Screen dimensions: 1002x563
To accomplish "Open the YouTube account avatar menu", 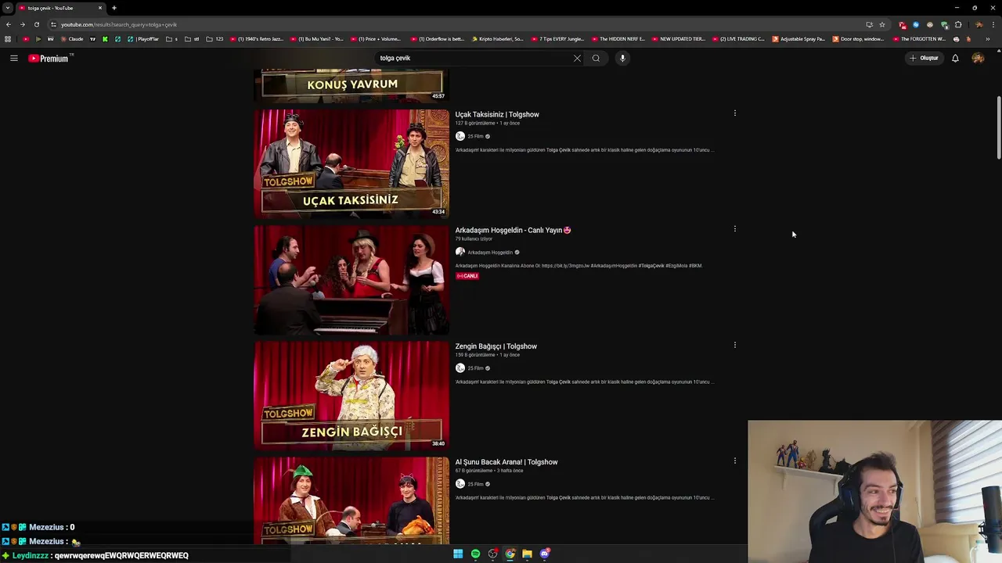I will pyautogui.click(x=978, y=58).
